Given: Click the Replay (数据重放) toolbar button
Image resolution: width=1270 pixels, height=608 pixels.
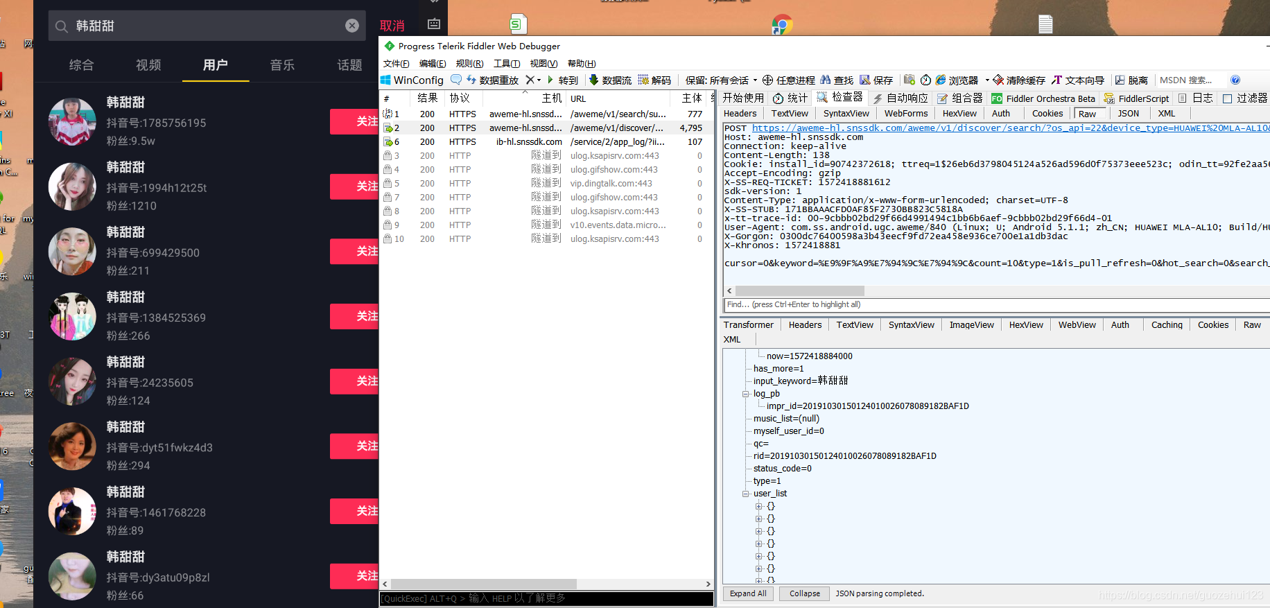Looking at the screenshot, I should coord(493,80).
